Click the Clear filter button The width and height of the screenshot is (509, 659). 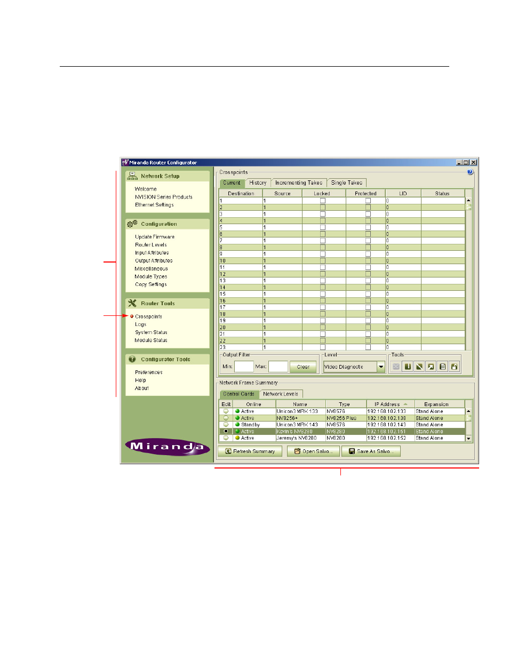pyautogui.click(x=303, y=367)
